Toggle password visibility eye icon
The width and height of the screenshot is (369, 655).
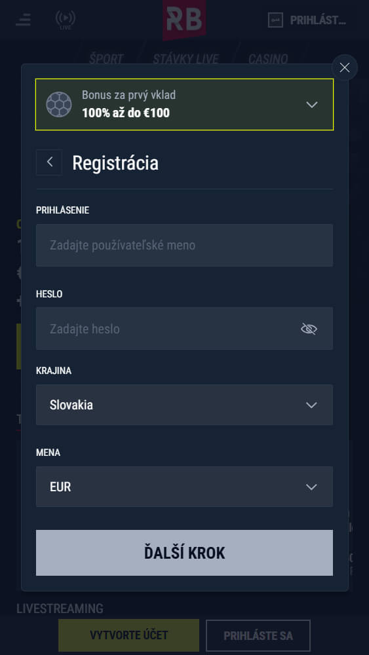click(309, 329)
